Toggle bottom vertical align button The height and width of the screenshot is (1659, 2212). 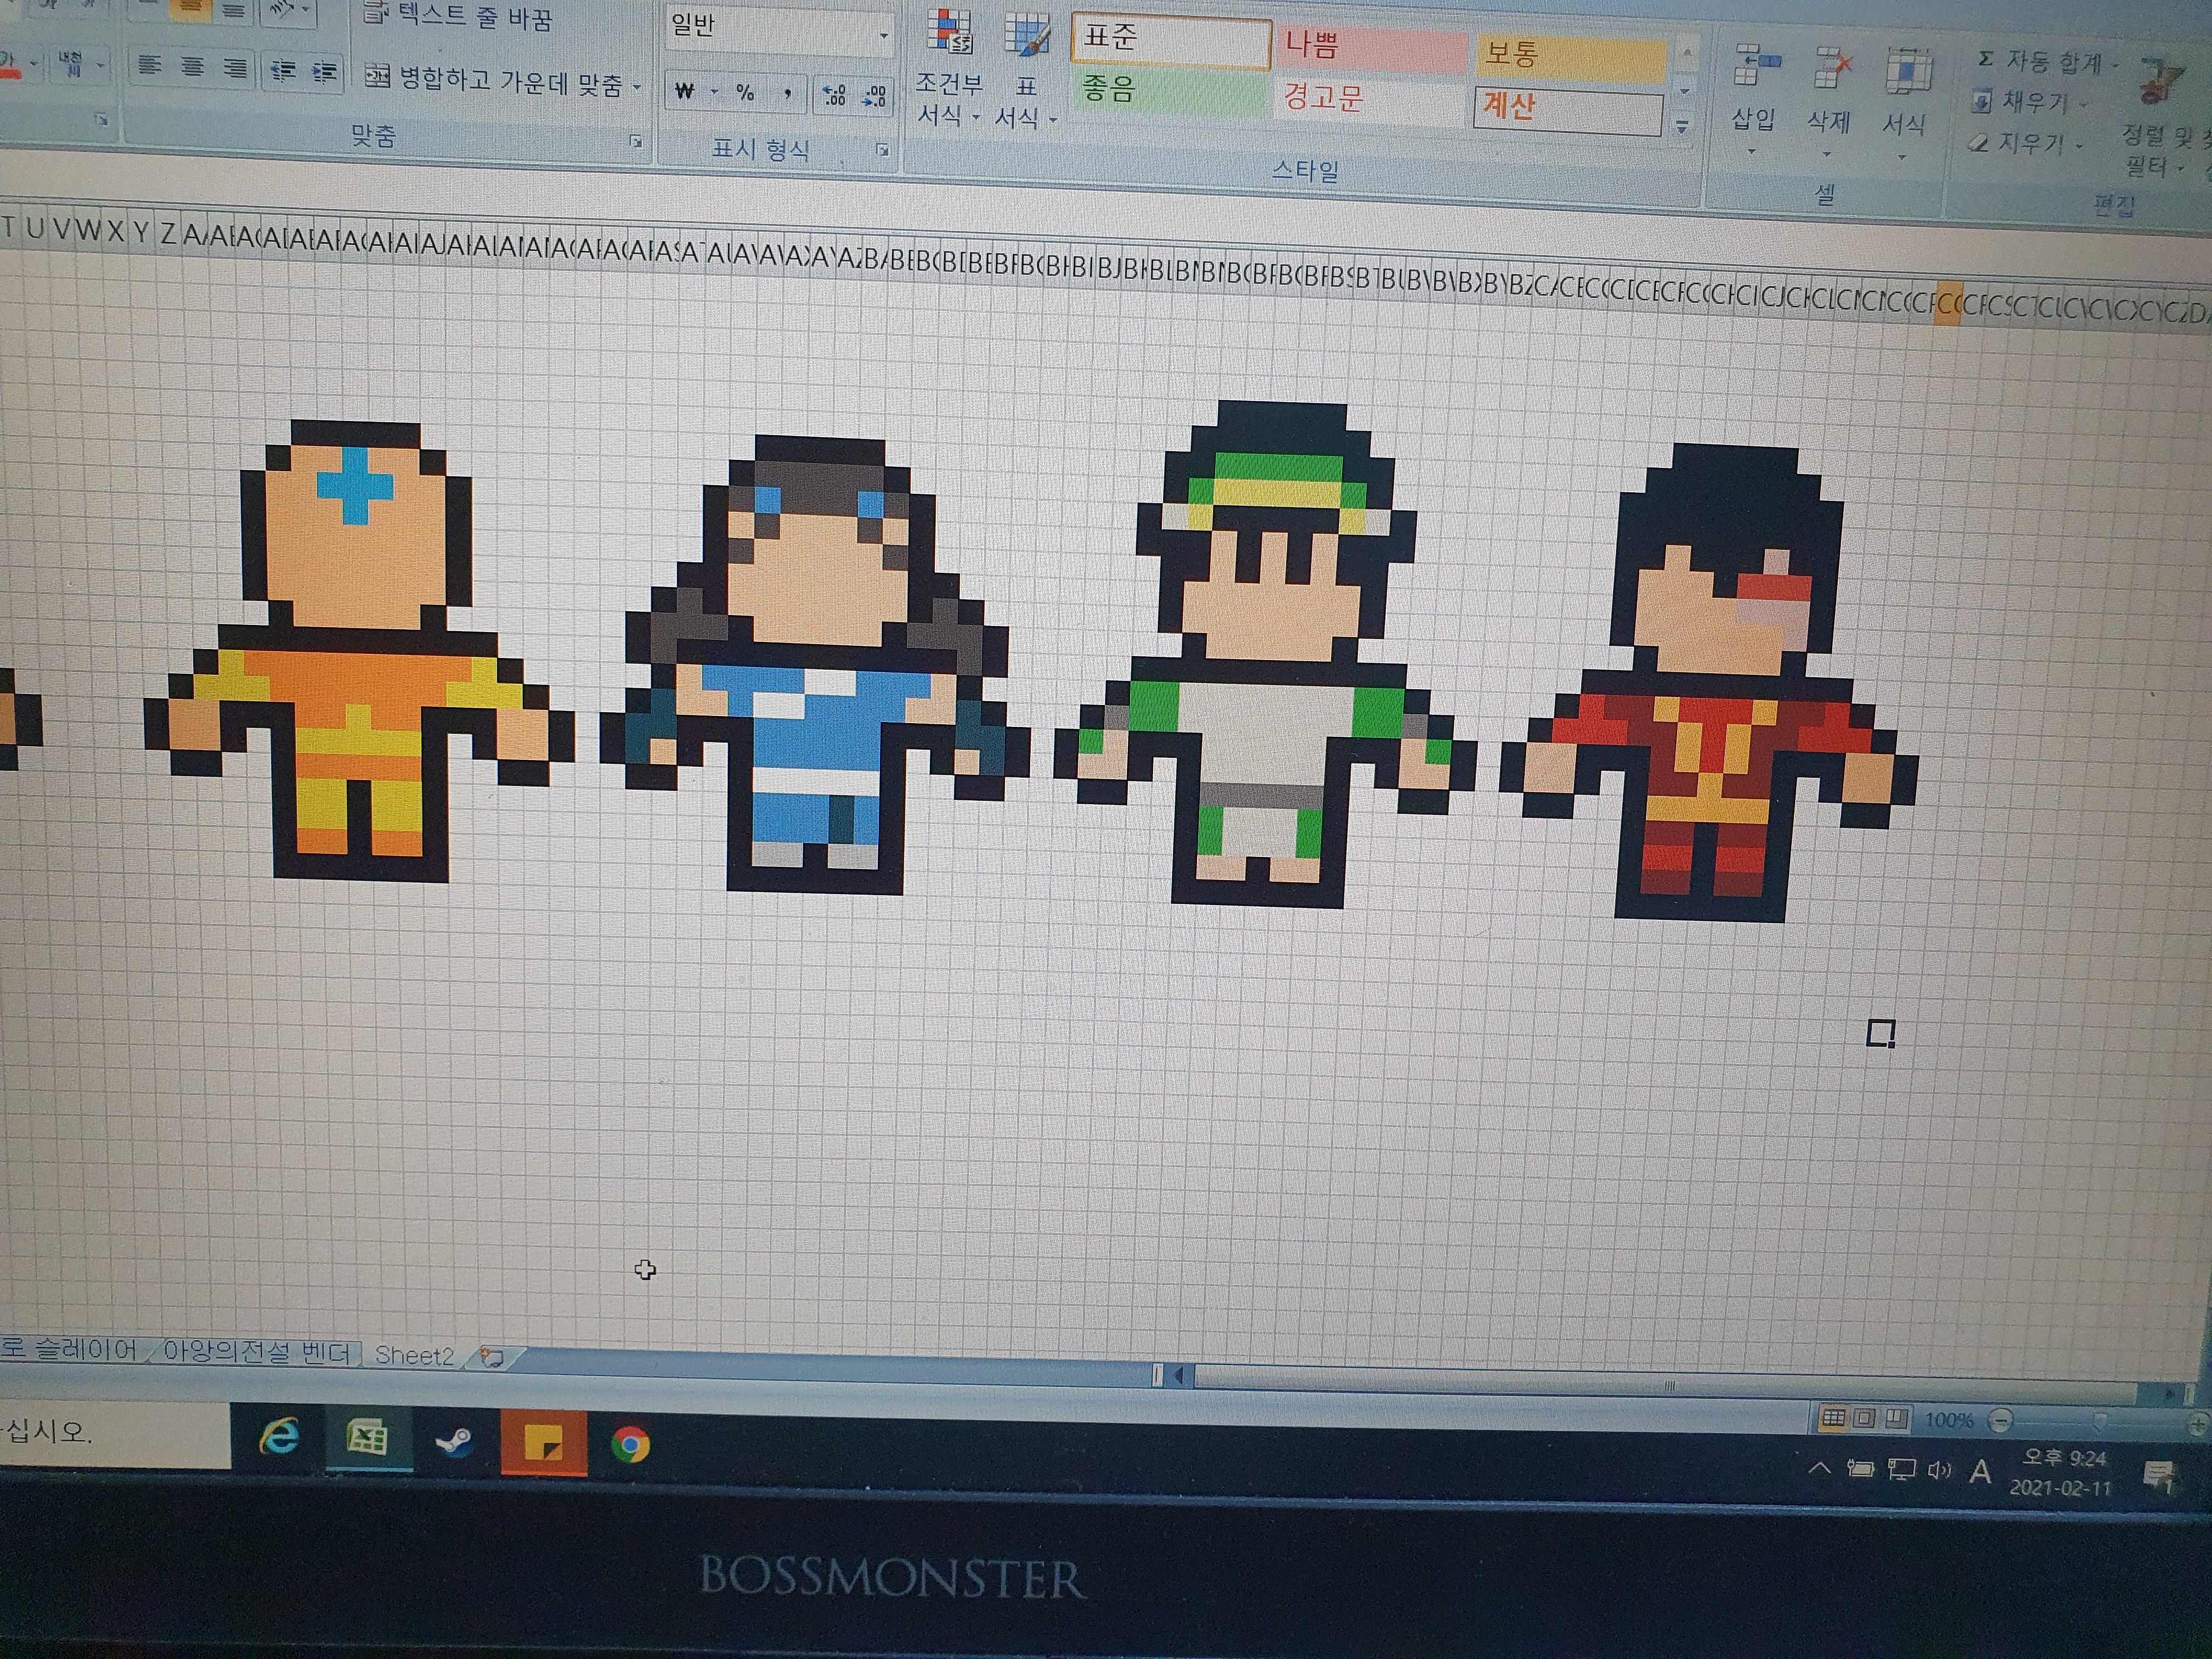pos(233,11)
